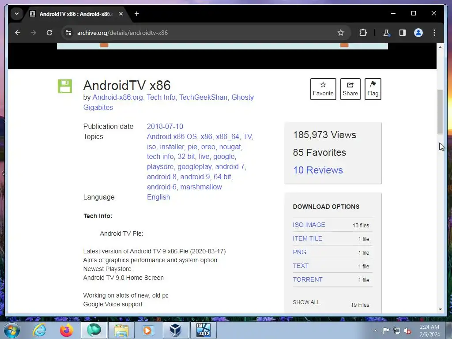Open the TechGeekShan creator link

(203, 98)
